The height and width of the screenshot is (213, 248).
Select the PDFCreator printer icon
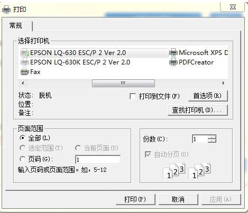click(173, 62)
